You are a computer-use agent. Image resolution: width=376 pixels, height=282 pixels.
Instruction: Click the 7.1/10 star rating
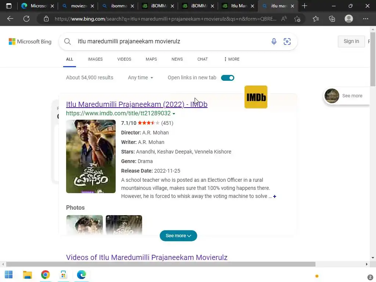pos(147,123)
